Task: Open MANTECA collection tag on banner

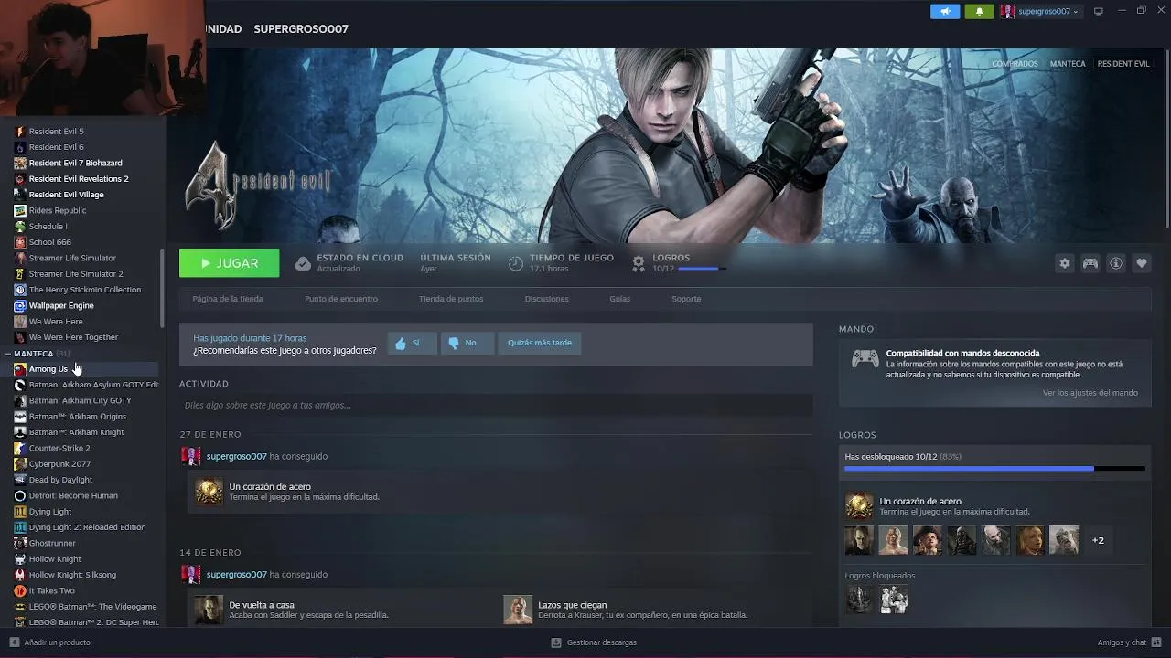Action: coord(1068,64)
